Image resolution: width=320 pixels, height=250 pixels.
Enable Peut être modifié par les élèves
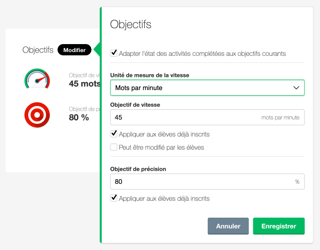click(x=114, y=147)
